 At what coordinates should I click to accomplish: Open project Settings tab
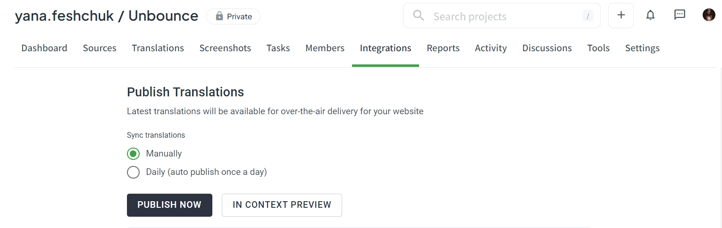tap(642, 48)
